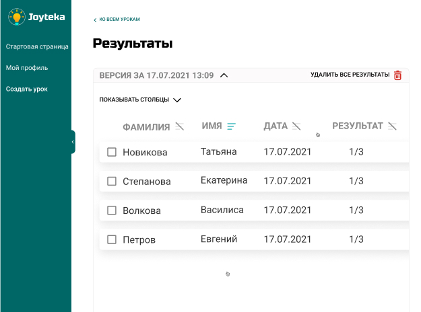Image resolution: width=421 pixels, height=312 pixels.
Task: Toggle the Имя column sort icon
Action: (x=231, y=126)
